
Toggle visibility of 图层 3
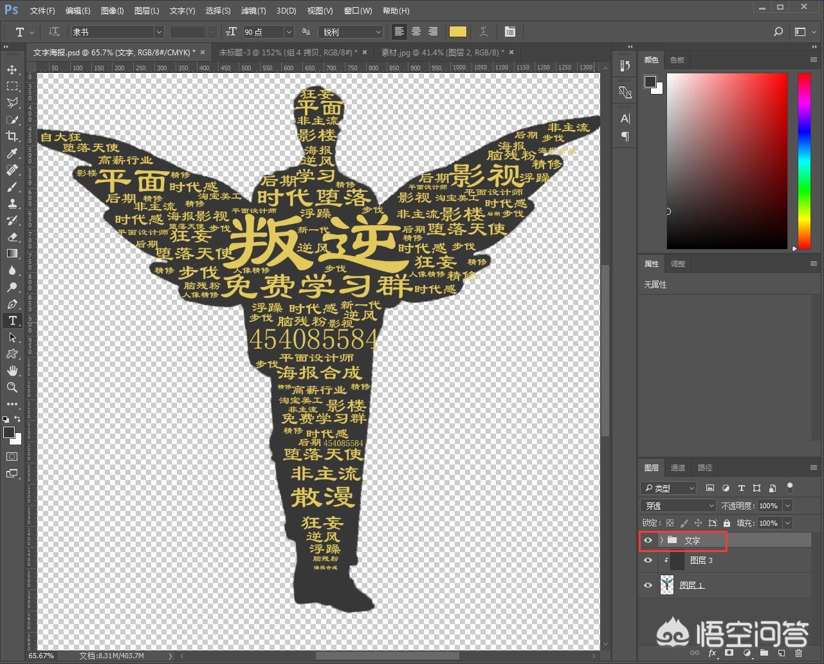(648, 560)
